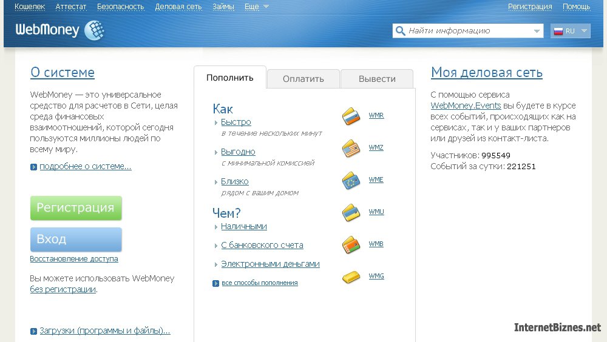Click the 'WMU' text link
Viewport: 607px width, 342px height.
pos(376,212)
